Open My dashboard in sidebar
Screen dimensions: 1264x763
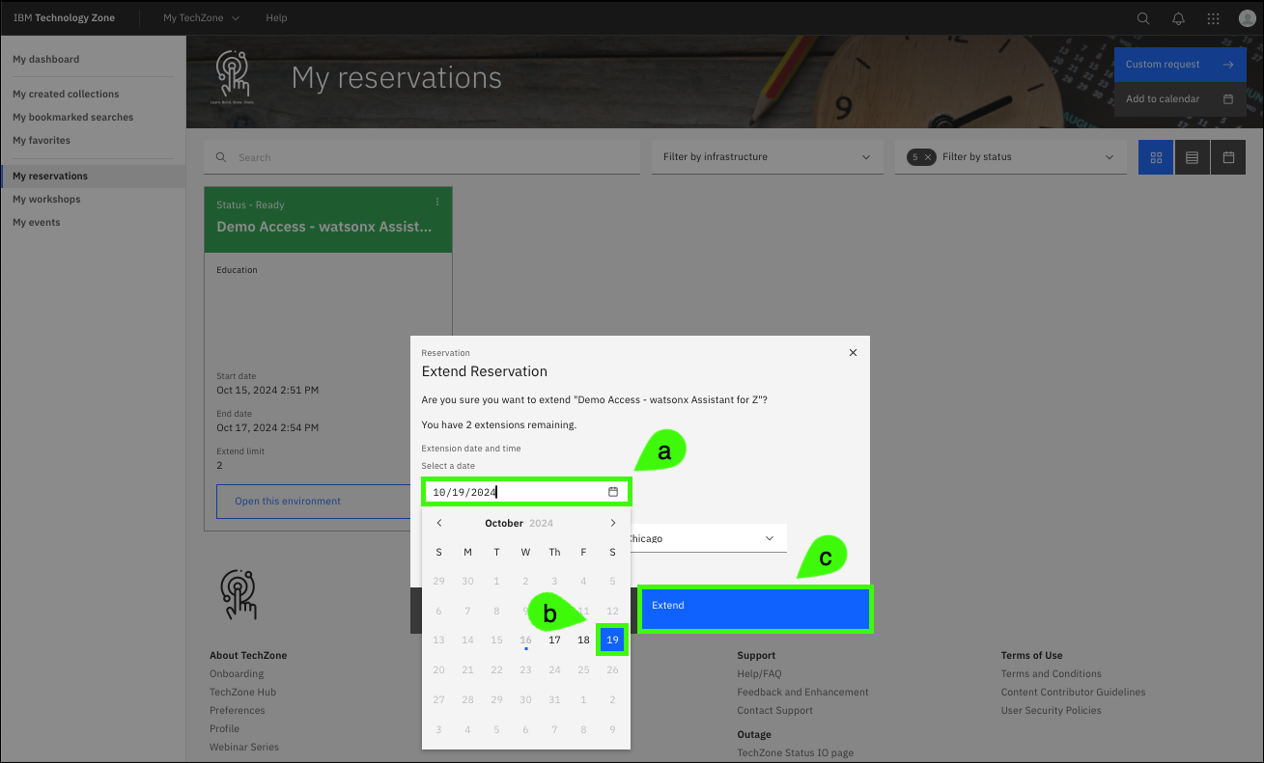point(46,59)
